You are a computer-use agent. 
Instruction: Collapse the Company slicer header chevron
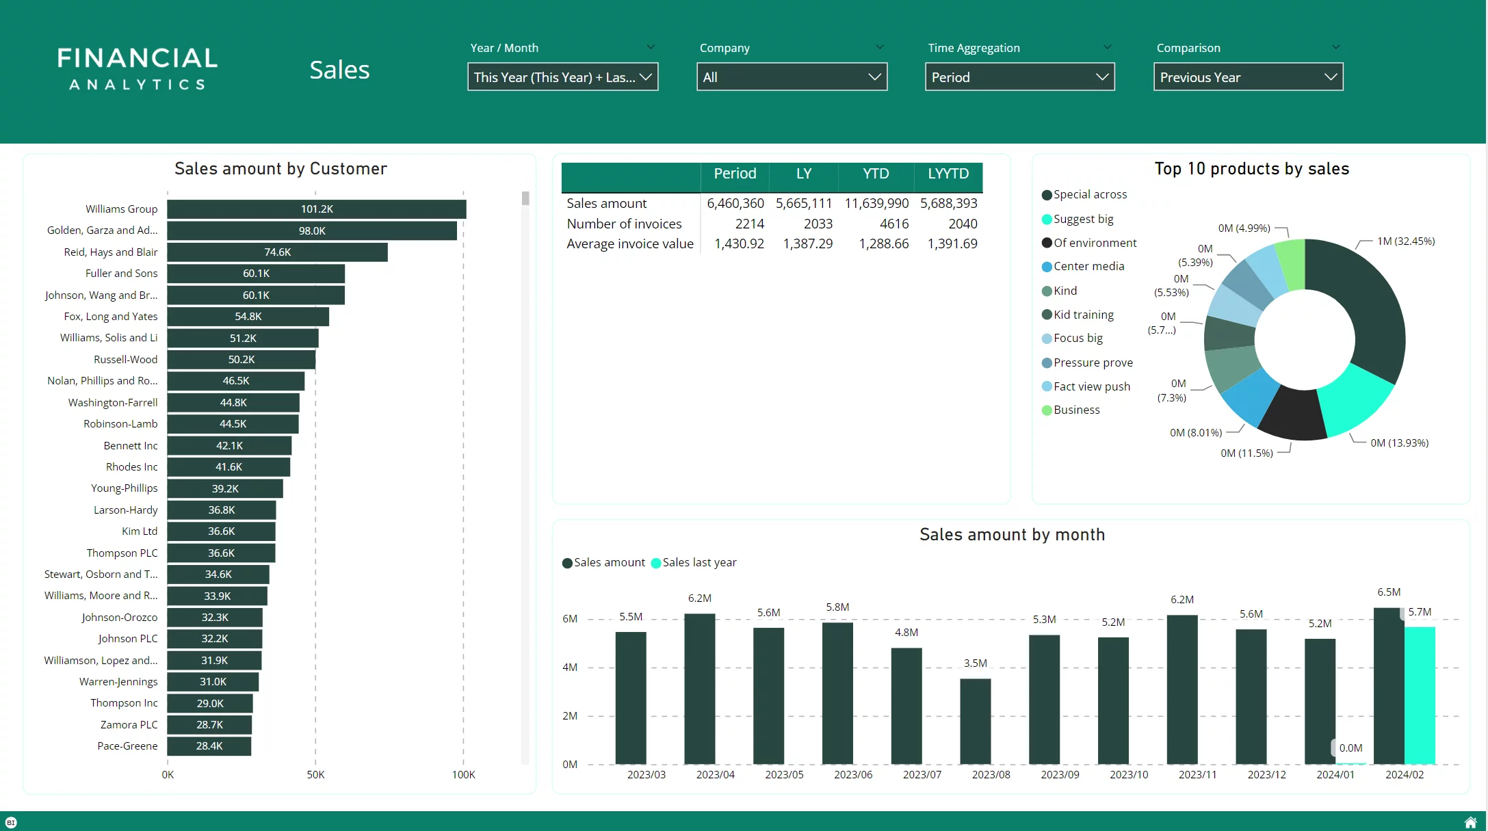tap(880, 47)
